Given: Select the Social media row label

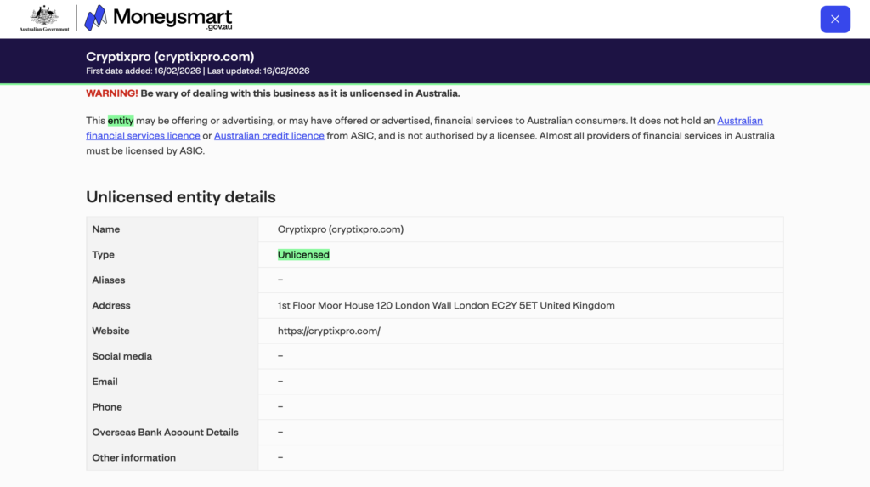Looking at the screenshot, I should (x=122, y=356).
